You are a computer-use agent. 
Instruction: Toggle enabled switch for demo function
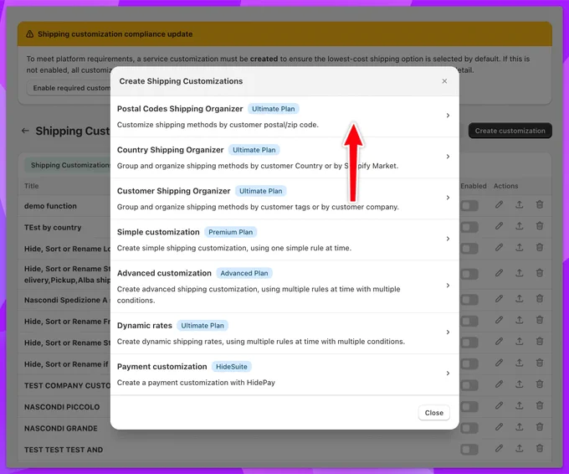pos(469,206)
